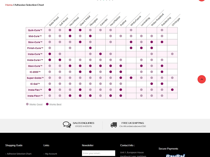Select the Insta-Flex row label
The width and height of the screenshot is (210, 157).
(35, 90)
